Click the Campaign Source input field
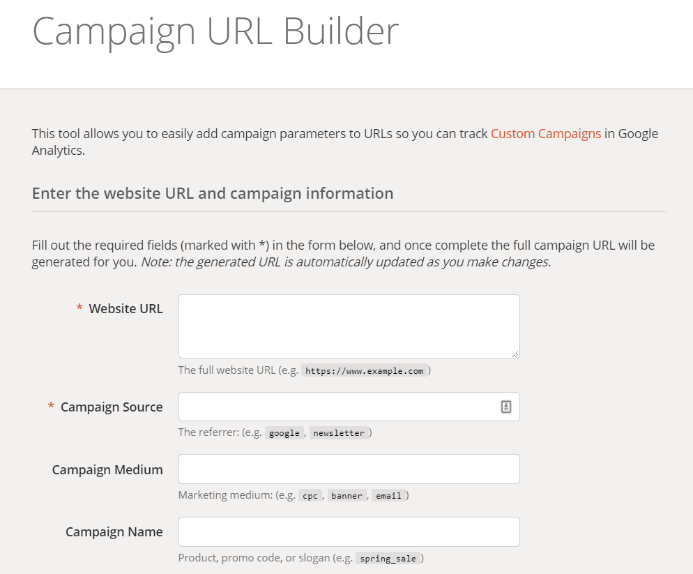 pos(335,407)
